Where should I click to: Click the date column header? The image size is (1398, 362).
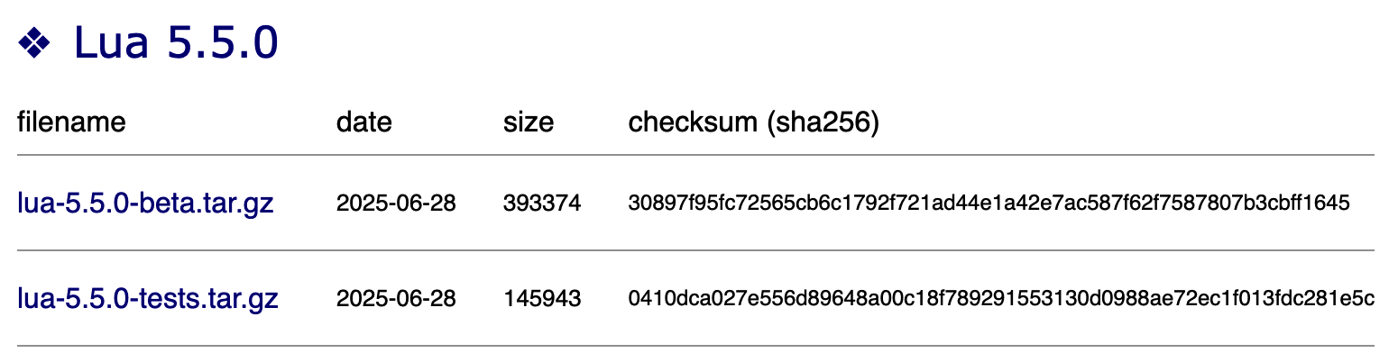point(364,122)
